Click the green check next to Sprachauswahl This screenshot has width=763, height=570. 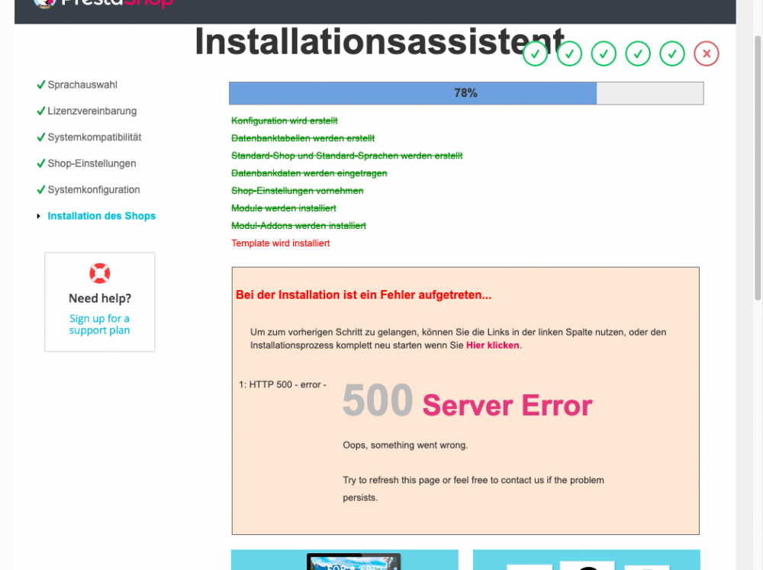point(41,85)
